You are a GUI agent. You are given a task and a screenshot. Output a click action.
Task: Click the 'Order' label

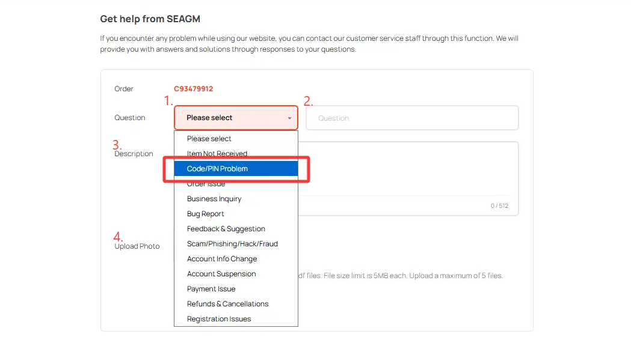click(x=123, y=89)
